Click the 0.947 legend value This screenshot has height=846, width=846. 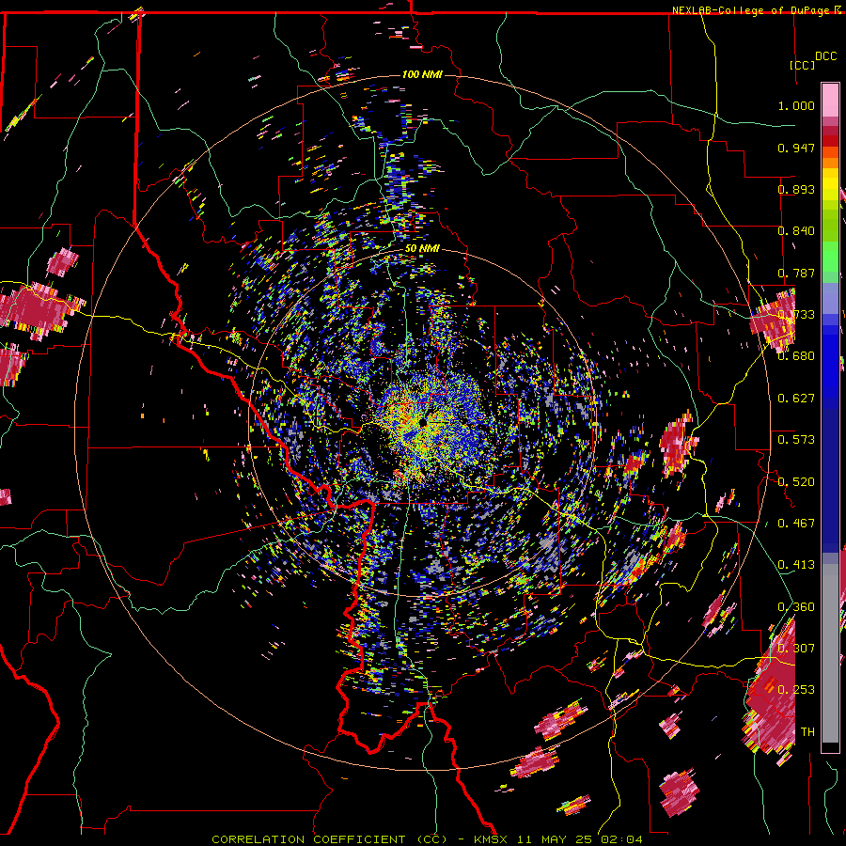click(x=796, y=148)
